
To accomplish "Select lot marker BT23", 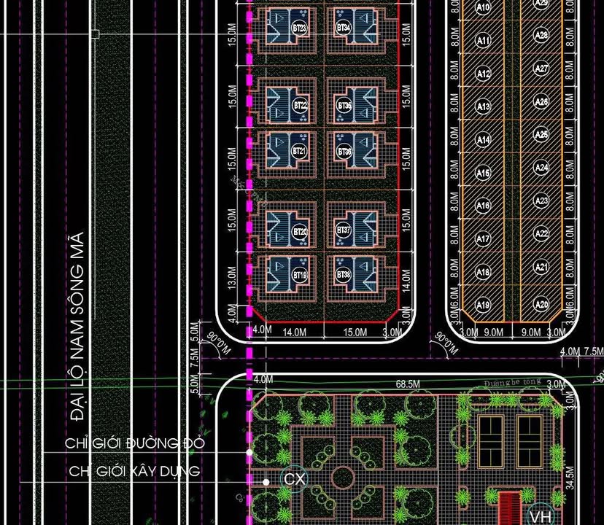I will click(x=300, y=28).
